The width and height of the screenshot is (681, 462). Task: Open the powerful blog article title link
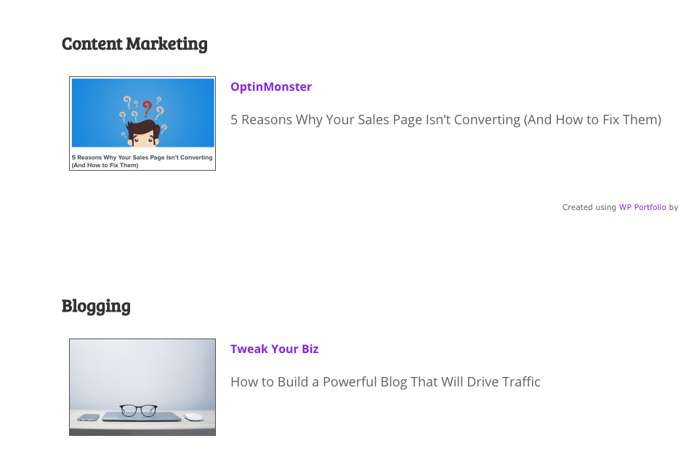click(384, 381)
